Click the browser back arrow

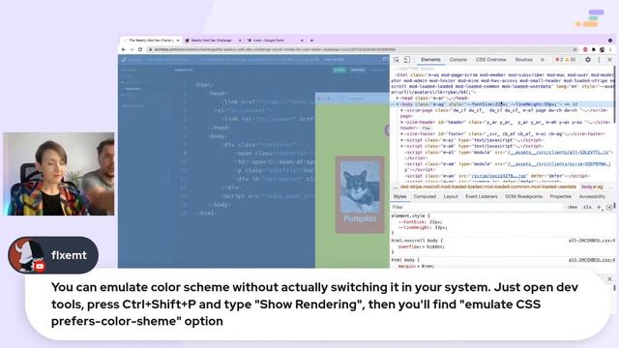click(x=124, y=49)
